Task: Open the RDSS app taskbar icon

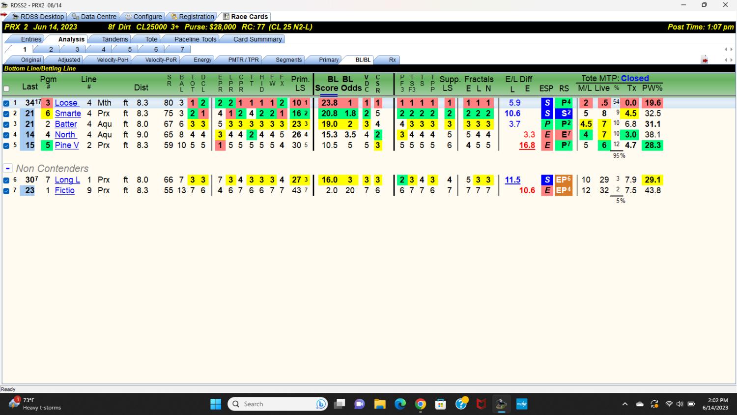Action: [x=501, y=404]
